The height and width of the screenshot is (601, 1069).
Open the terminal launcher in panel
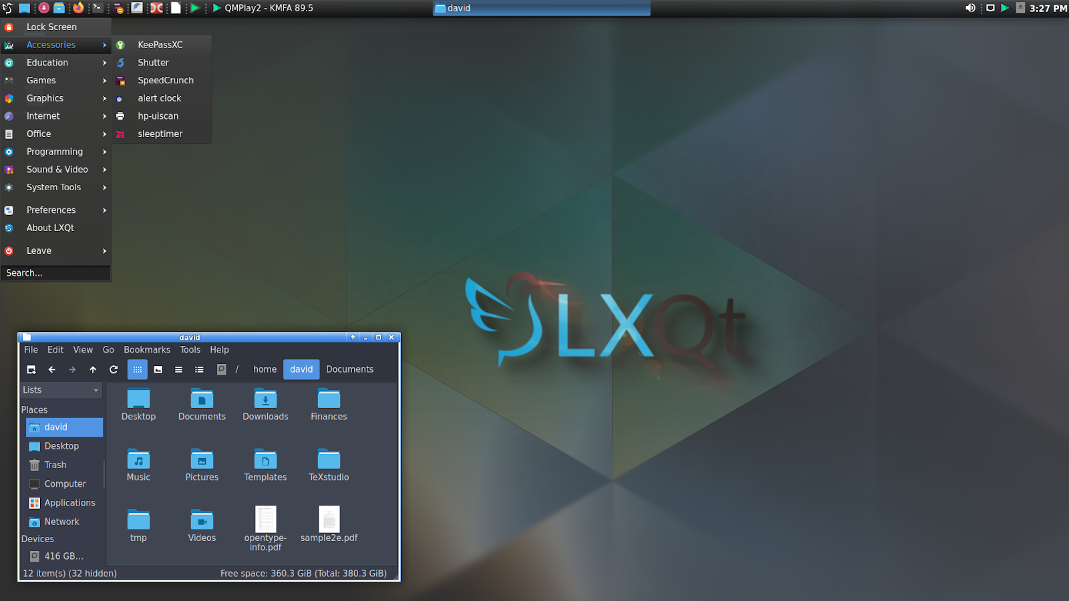point(98,8)
